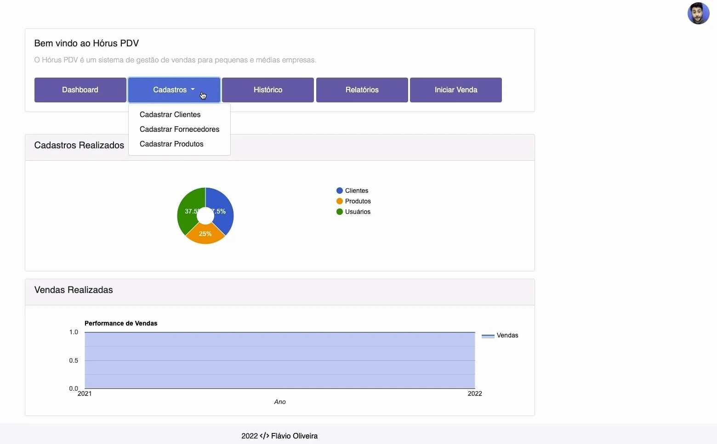Click the blue Clientes legend dot

(x=340, y=191)
